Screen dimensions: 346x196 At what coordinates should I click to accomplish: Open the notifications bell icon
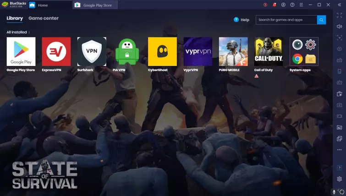pyautogui.click(x=275, y=5)
